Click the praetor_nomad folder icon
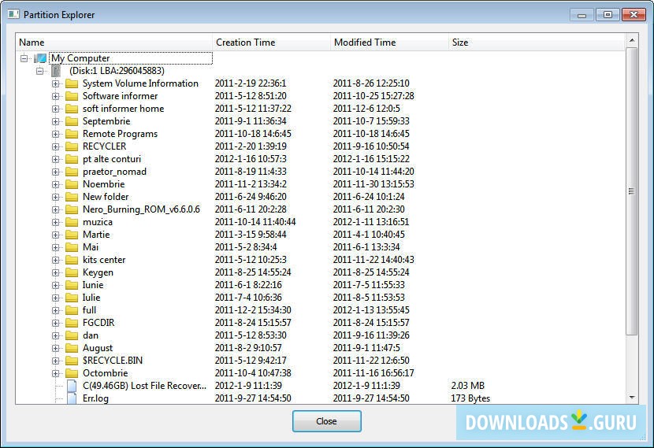The image size is (654, 448). (x=72, y=172)
